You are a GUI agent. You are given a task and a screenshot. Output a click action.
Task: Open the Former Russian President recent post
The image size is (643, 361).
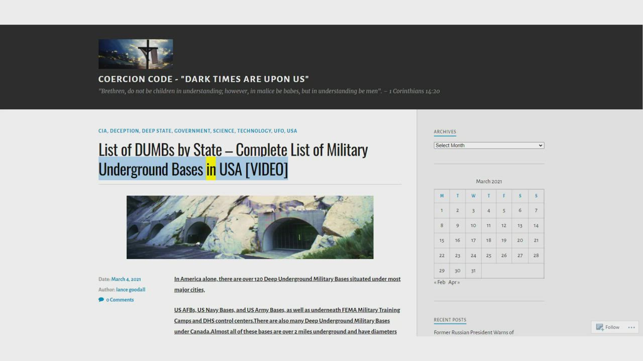click(x=474, y=332)
